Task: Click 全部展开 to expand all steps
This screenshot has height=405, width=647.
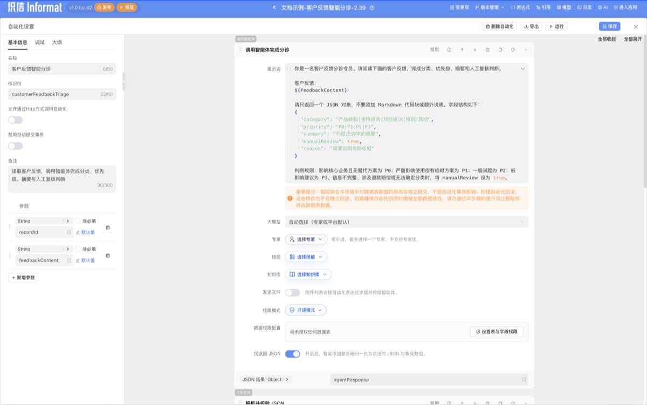Action: coord(633,39)
